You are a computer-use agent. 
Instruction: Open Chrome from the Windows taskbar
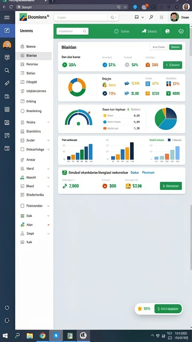pyautogui.click(x=42, y=335)
